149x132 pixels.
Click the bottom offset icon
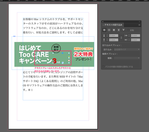click(x=104, y=40)
